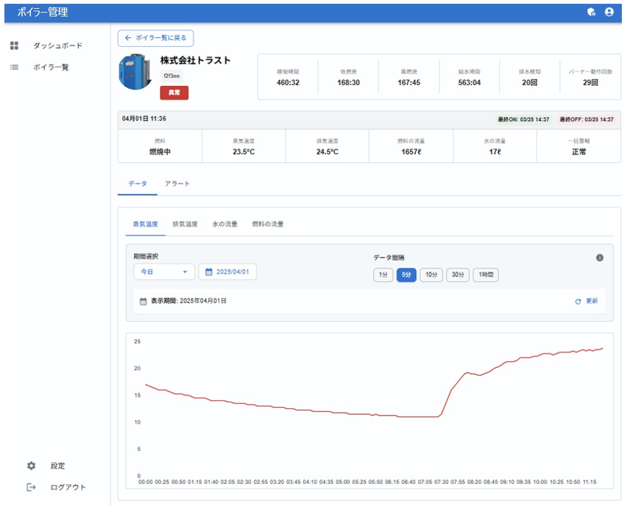This screenshot has height=507, width=625.
Task: Select the 30分 data interval
Action: tap(458, 275)
